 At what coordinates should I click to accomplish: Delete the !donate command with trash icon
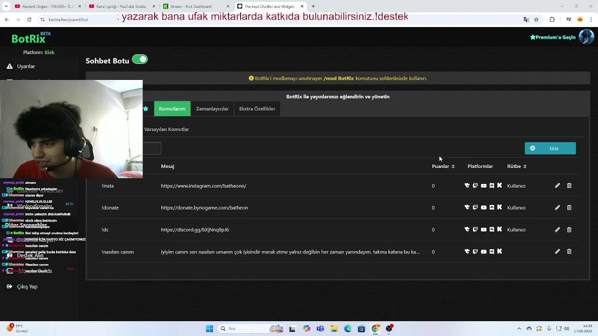click(x=569, y=208)
